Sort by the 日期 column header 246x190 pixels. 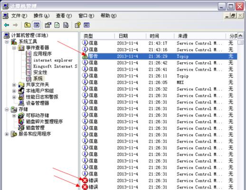click(130, 36)
